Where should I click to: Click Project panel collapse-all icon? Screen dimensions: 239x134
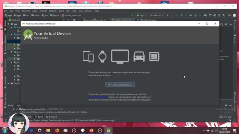click(69, 20)
